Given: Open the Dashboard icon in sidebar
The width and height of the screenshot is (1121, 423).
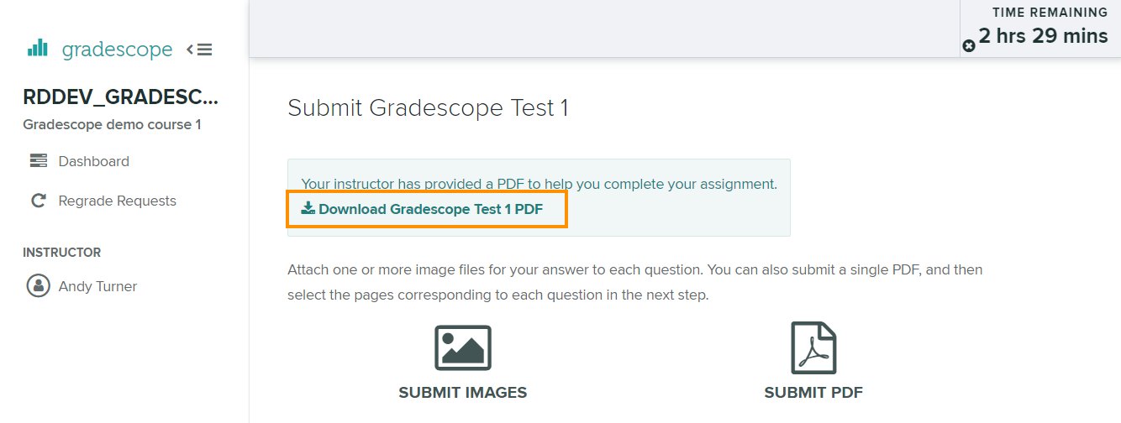Looking at the screenshot, I should click(39, 161).
